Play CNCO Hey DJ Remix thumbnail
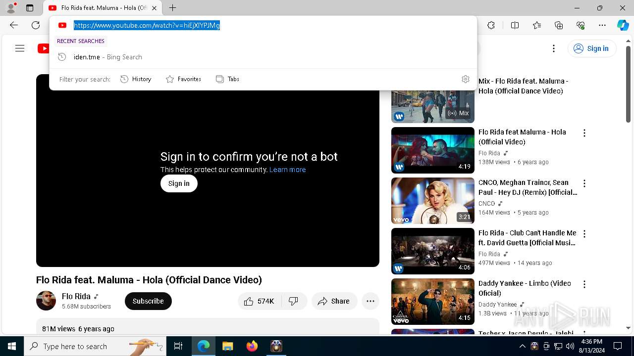Screen dimensions: 634x356 tap(433, 201)
